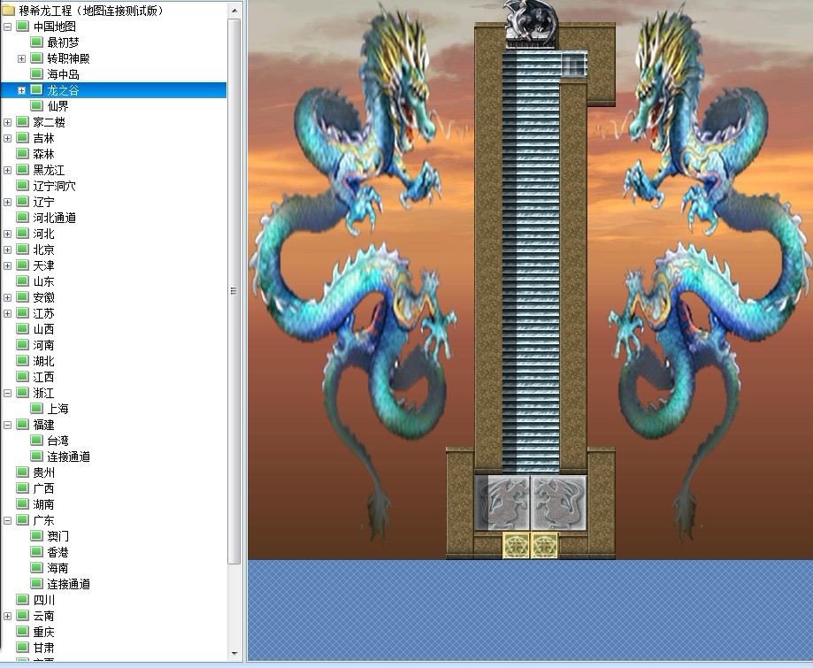Click the map icon beside 最初梦
The image size is (813, 668).
point(36,42)
